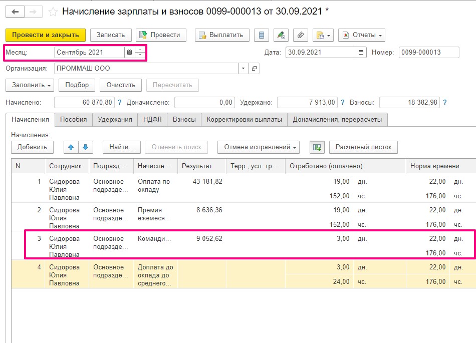Click the Норма времени column header

(x=441, y=166)
